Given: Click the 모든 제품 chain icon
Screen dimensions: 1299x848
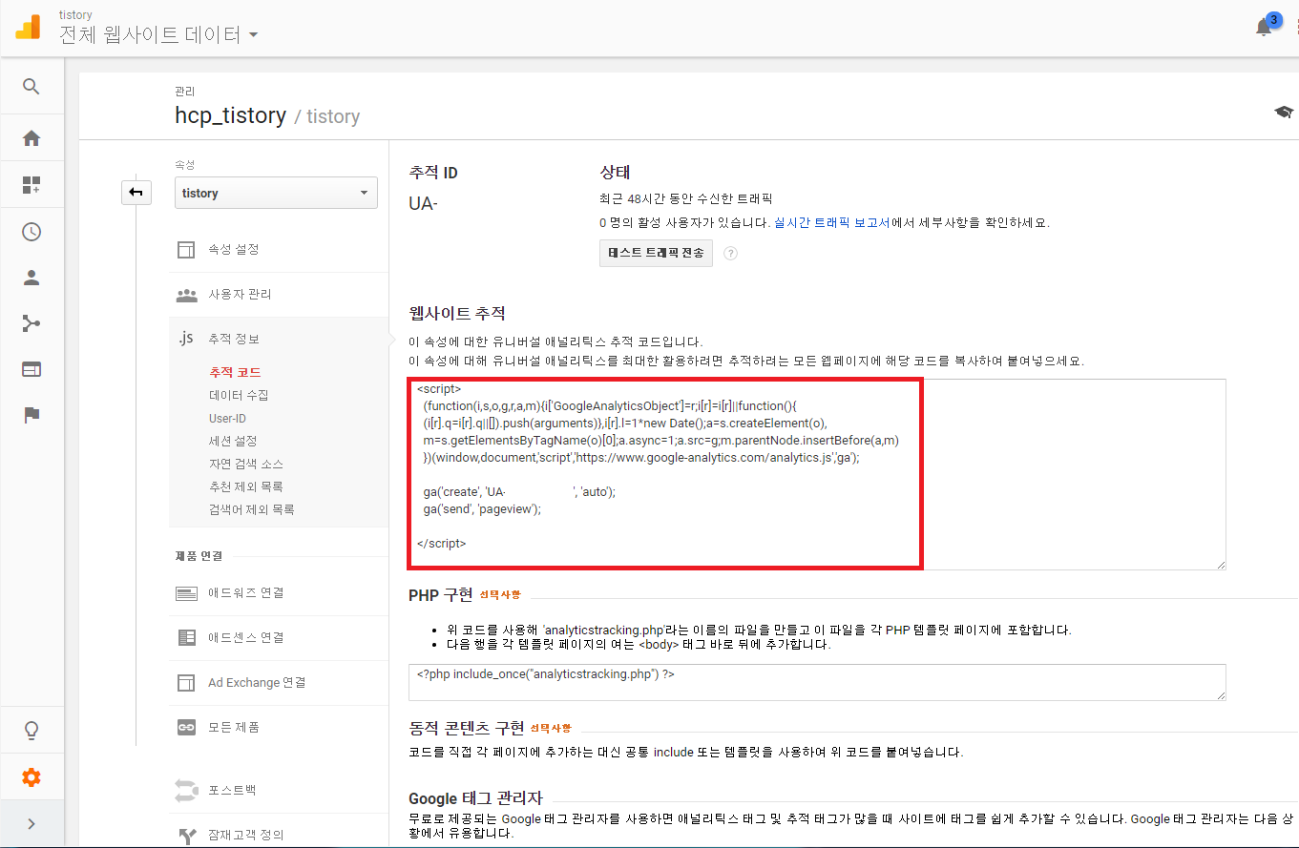Looking at the screenshot, I should (x=186, y=728).
